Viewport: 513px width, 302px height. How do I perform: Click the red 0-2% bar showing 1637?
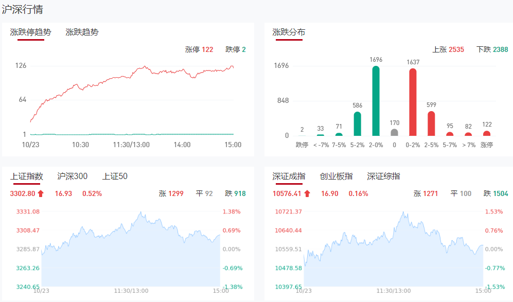coord(413,102)
